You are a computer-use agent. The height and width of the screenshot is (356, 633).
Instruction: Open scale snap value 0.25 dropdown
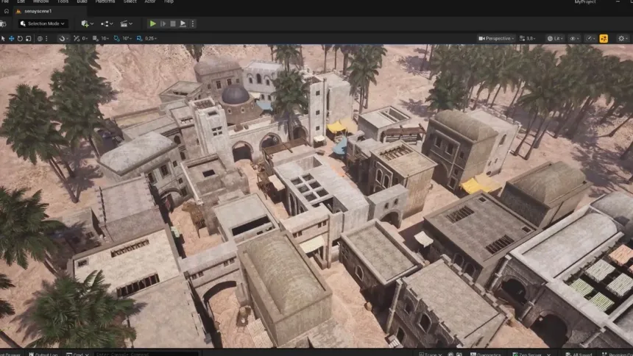(x=151, y=38)
